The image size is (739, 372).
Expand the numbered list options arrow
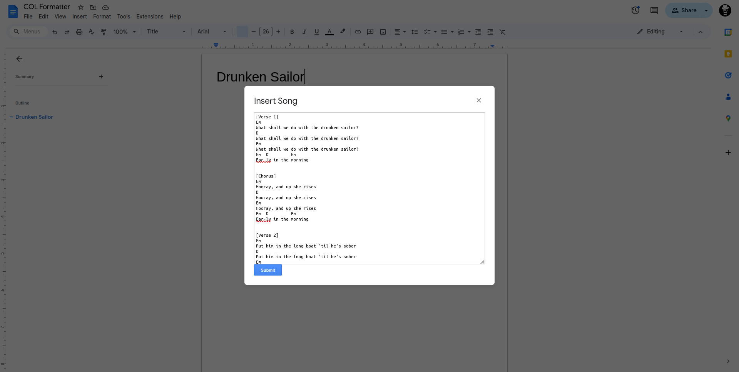(x=469, y=32)
